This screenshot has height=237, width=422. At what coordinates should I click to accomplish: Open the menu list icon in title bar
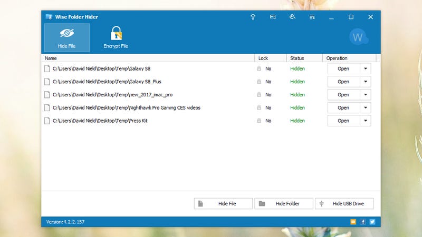click(x=312, y=17)
